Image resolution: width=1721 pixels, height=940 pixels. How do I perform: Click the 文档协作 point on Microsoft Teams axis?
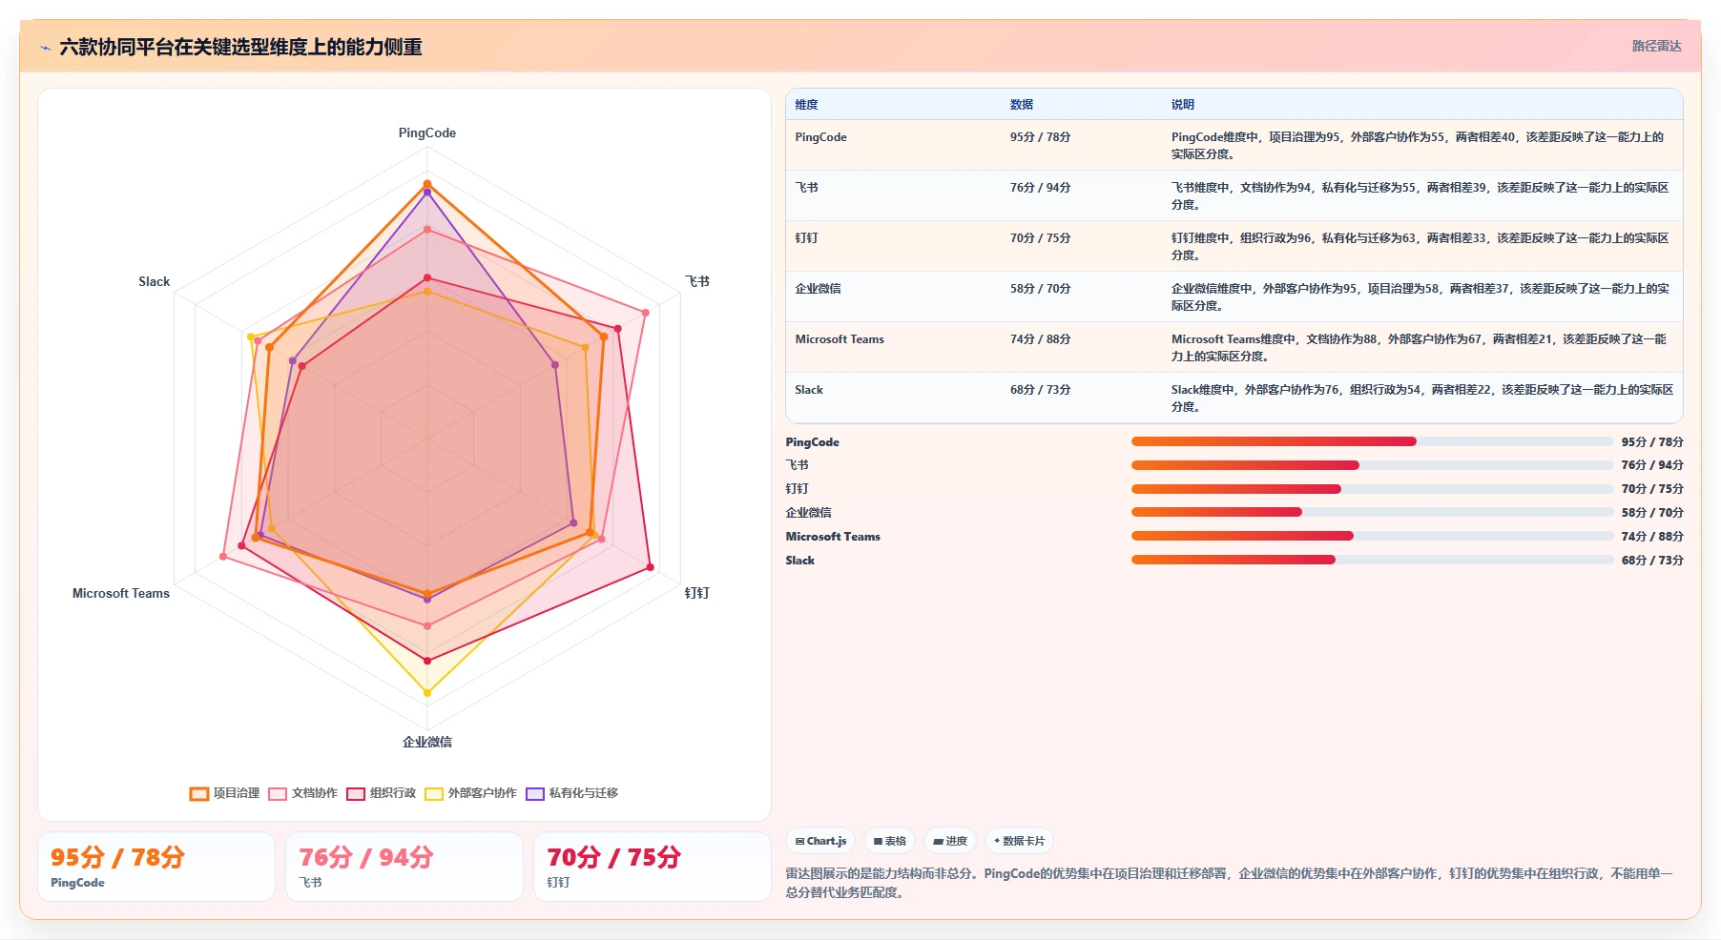pos(223,556)
